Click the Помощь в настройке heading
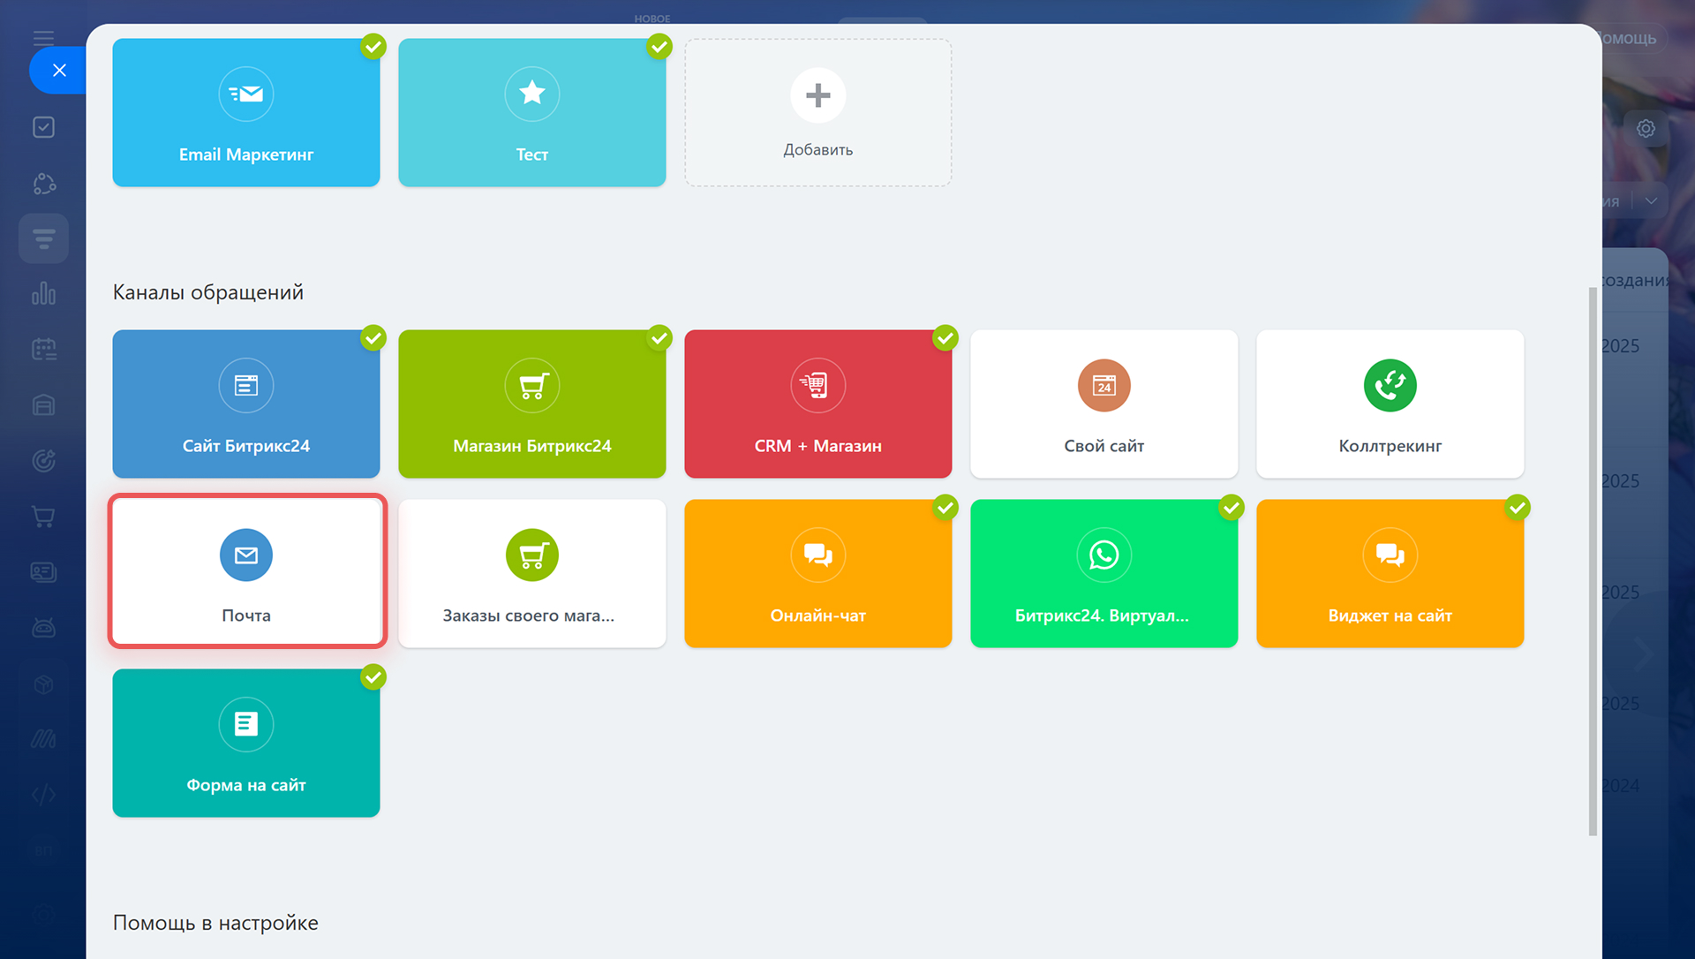Image resolution: width=1695 pixels, height=959 pixels. (215, 923)
